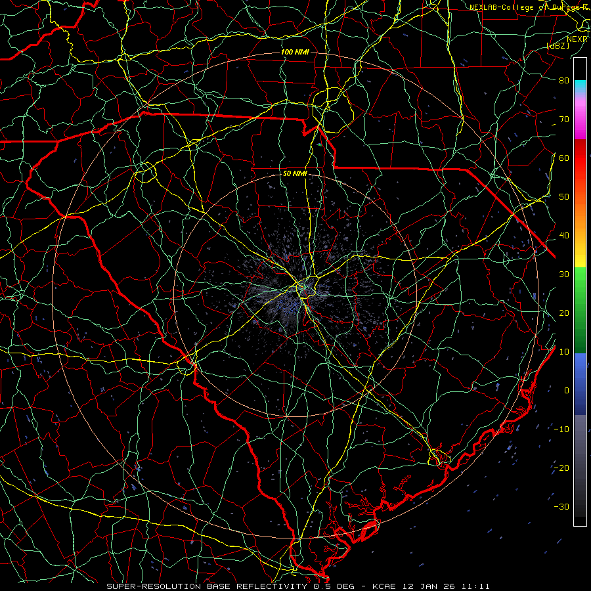Screen dimensions: 591x591
Task: Click the 80 value on the dBZ scale
Action: point(564,80)
